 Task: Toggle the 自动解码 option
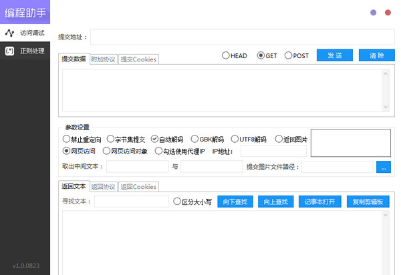coord(167,139)
